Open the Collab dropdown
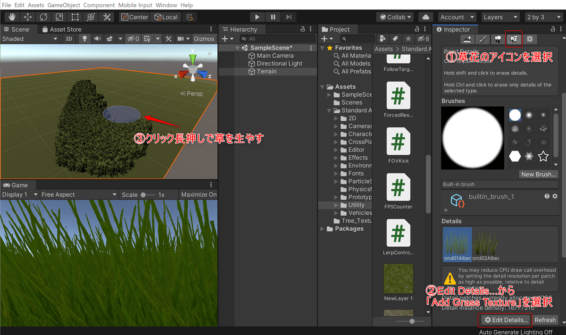This screenshot has width=566, height=335. [x=395, y=17]
